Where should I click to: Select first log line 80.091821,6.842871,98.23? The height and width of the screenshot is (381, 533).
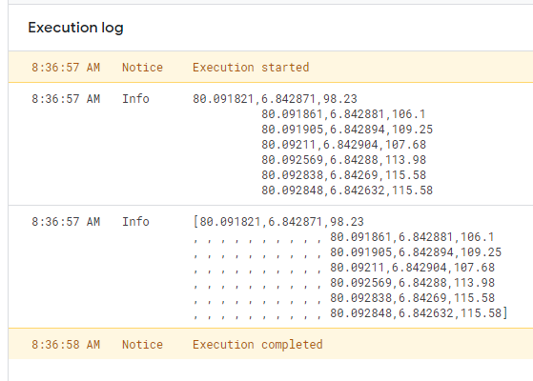tap(275, 99)
